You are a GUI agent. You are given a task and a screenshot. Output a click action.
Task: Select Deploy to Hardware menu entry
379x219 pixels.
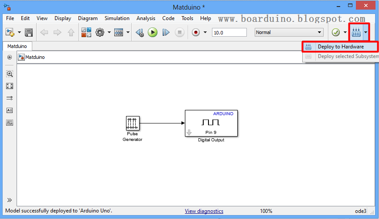coord(340,47)
